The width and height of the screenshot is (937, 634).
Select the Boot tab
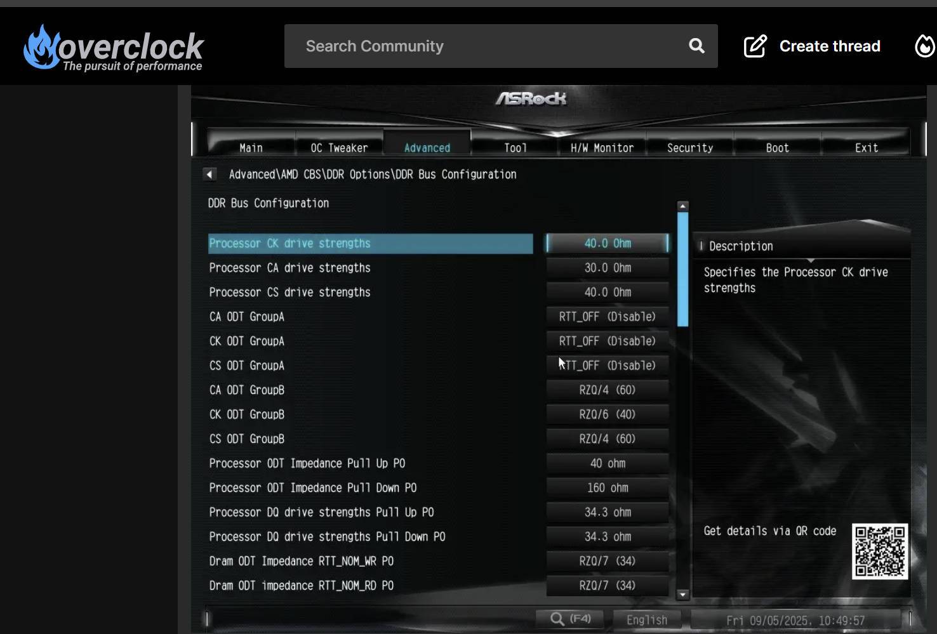tap(777, 147)
